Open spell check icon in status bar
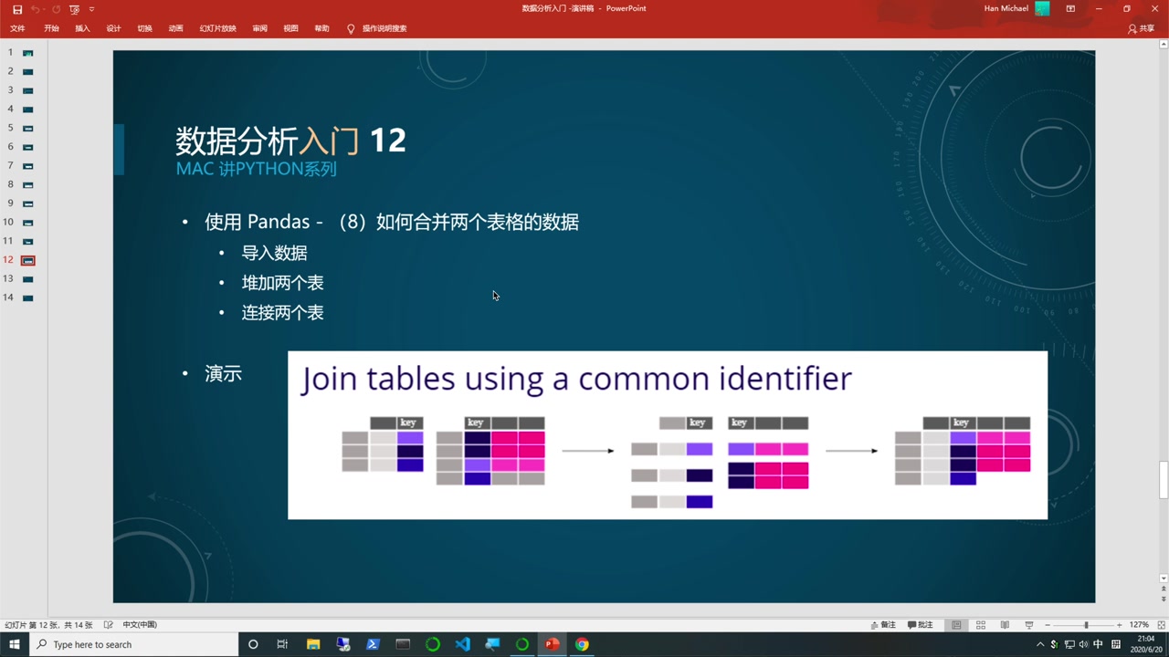Viewport: 1169px width, 657px height. click(108, 625)
